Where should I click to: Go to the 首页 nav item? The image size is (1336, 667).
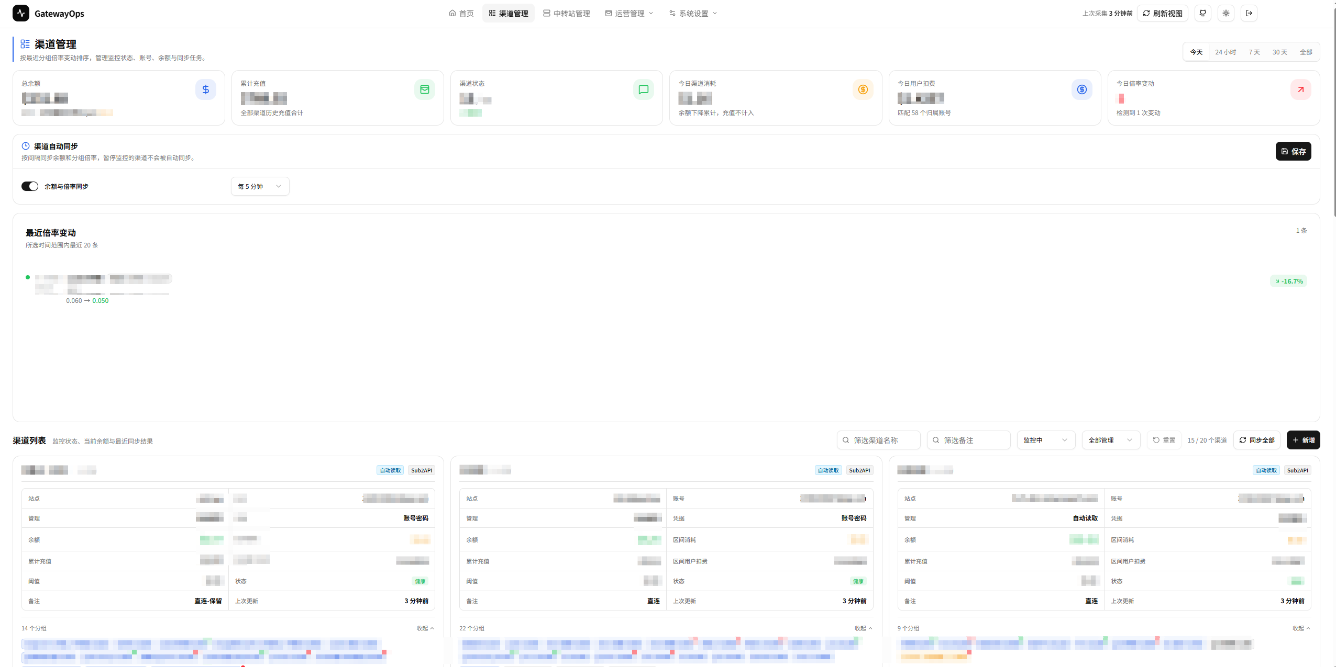pyautogui.click(x=461, y=13)
